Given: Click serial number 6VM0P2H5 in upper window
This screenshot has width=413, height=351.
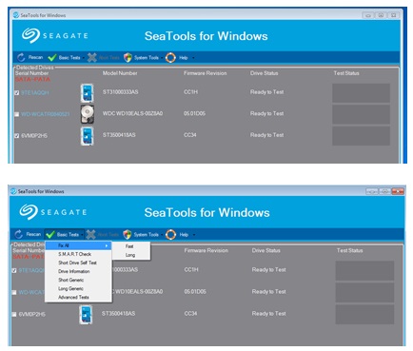Looking at the screenshot, I should click(34, 136).
